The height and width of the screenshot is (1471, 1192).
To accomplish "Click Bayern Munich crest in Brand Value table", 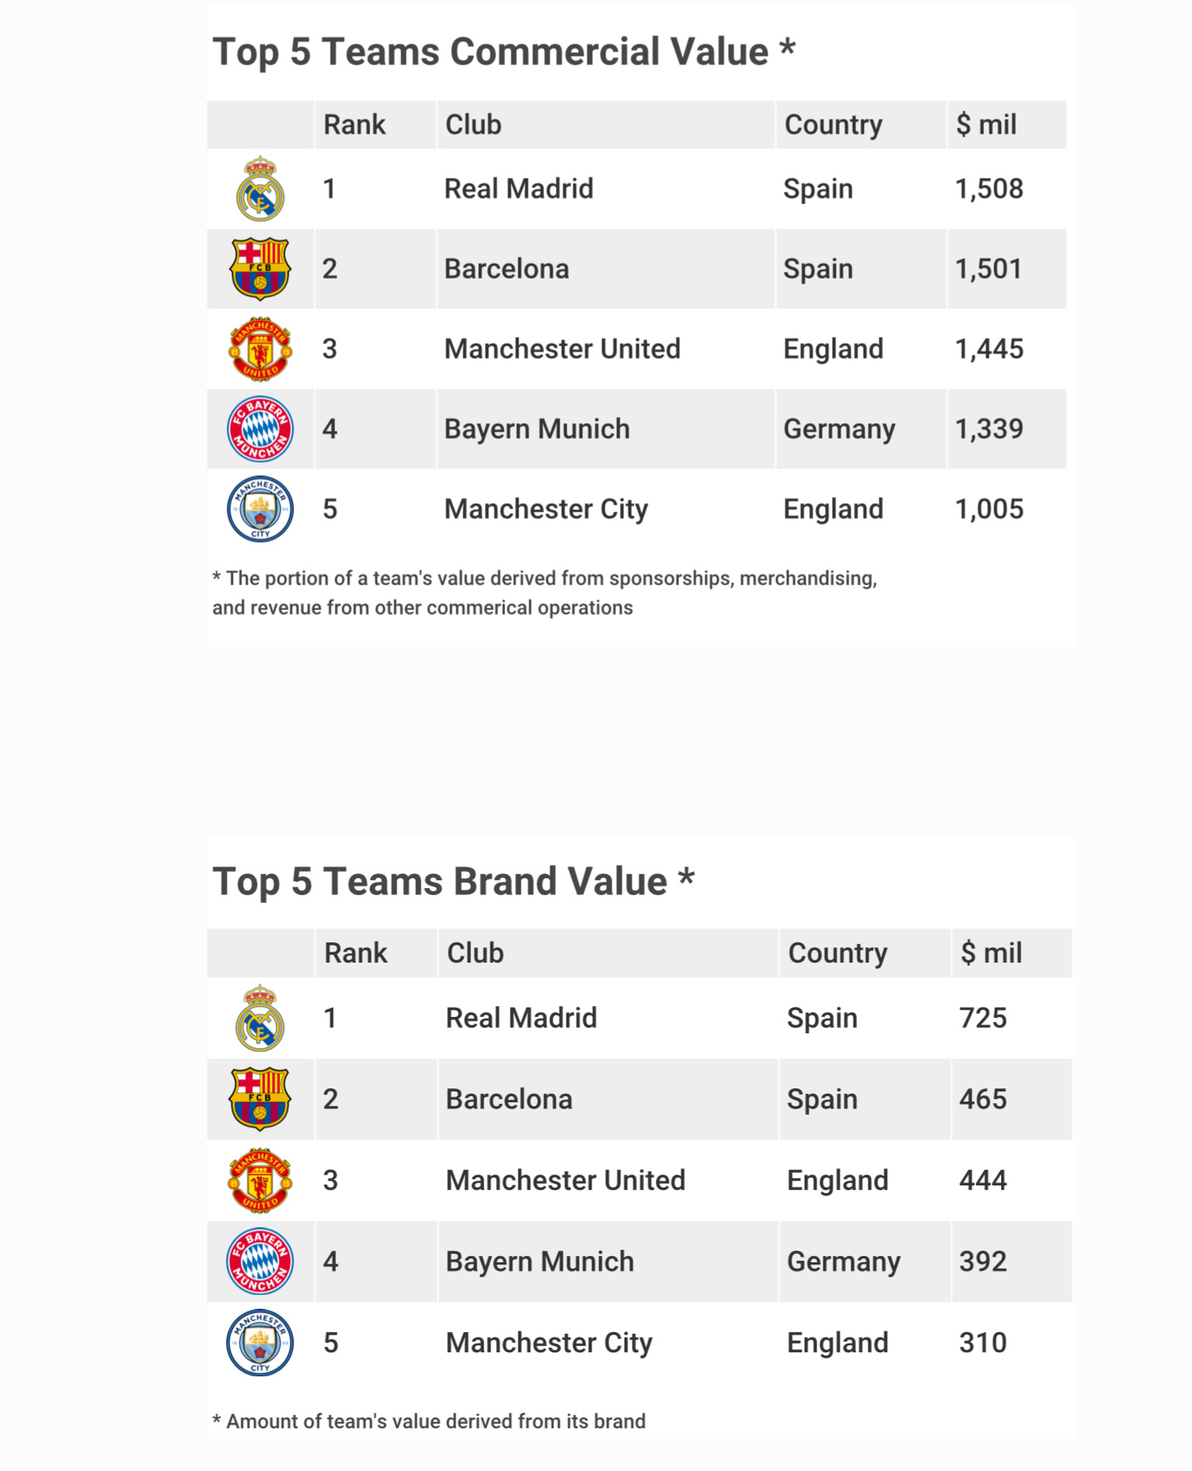I will [261, 1261].
